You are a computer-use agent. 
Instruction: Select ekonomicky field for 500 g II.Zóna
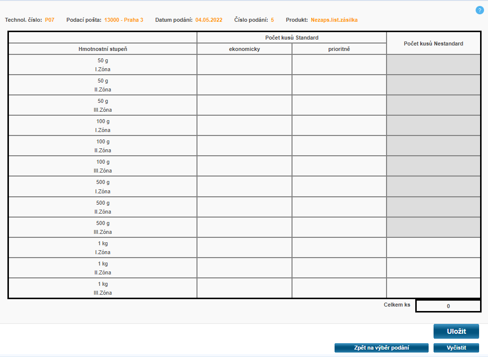tap(244, 207)
